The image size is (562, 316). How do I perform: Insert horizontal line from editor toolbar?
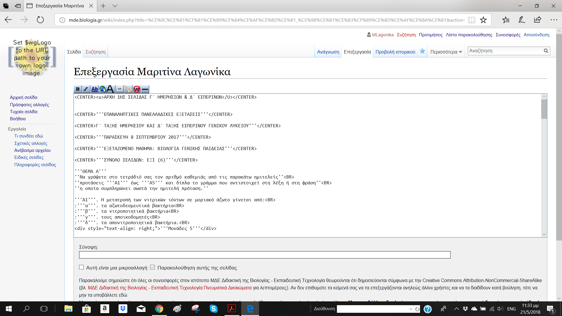(x=145, y=89)
